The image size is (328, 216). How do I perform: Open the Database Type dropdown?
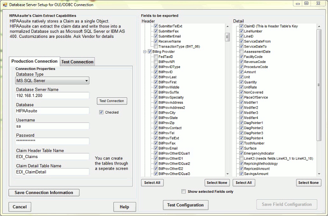tap(86, 81)
